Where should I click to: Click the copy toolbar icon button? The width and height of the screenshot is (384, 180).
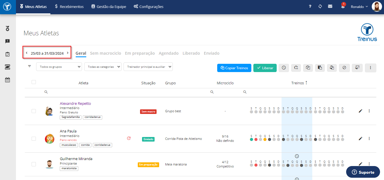(308, 68)
